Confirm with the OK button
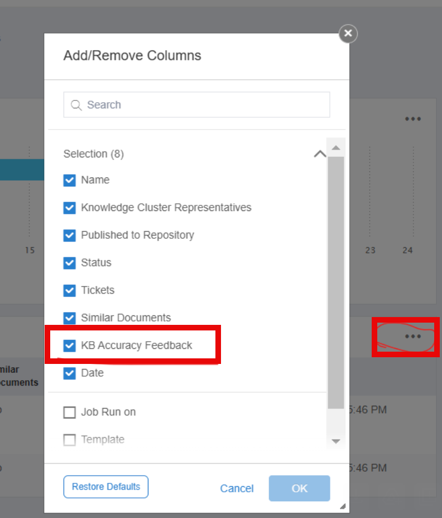Viewport: 442px width, 518px height. point(299,488)
